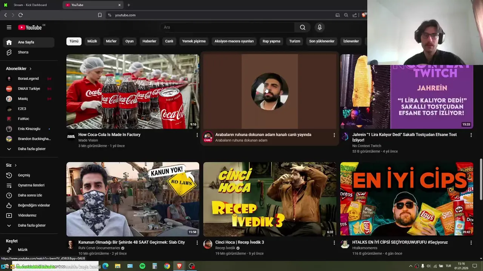Viewport: 483px width, 271px height.
Task: Open the BorasLegend subscription
Action: [29, 79]
